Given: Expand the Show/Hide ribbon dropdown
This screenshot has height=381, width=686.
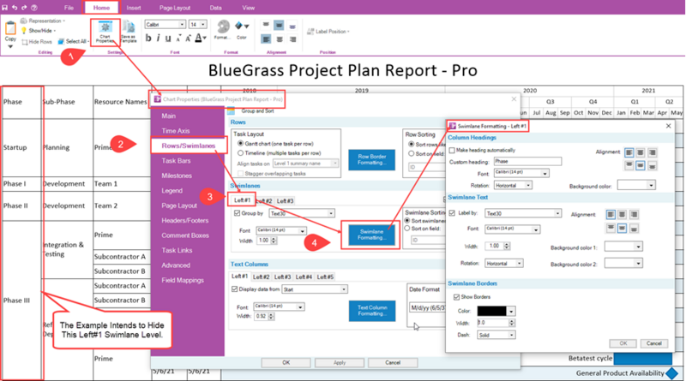Looking at the screenshot, I should [42, 31].
